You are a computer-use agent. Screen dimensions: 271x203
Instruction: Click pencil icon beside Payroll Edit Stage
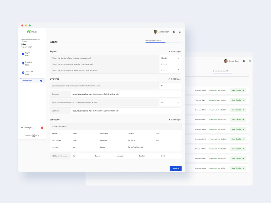click(169, 51)
